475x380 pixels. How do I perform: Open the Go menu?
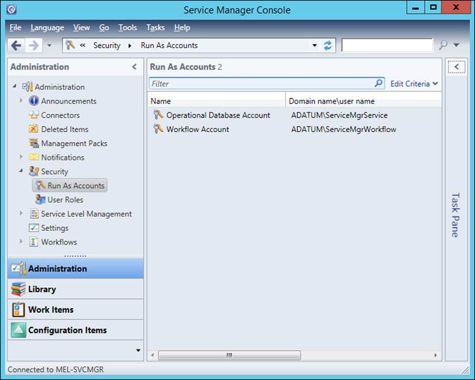(x=104, y=28)
